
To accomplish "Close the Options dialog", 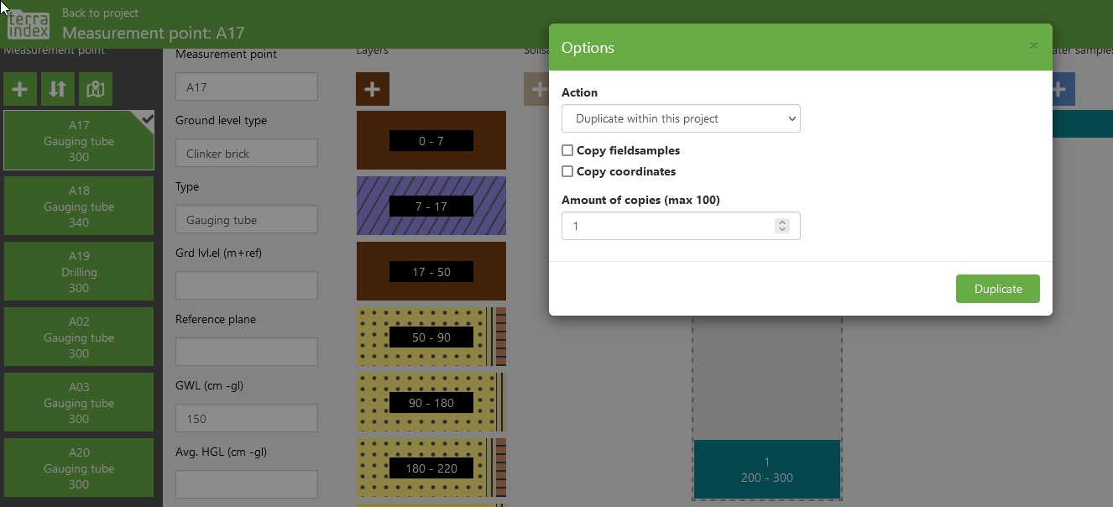I will pos(1034,46).
